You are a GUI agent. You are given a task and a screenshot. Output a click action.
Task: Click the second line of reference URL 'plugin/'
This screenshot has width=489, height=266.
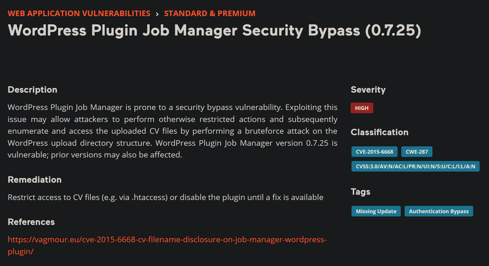tap(21, 252)
